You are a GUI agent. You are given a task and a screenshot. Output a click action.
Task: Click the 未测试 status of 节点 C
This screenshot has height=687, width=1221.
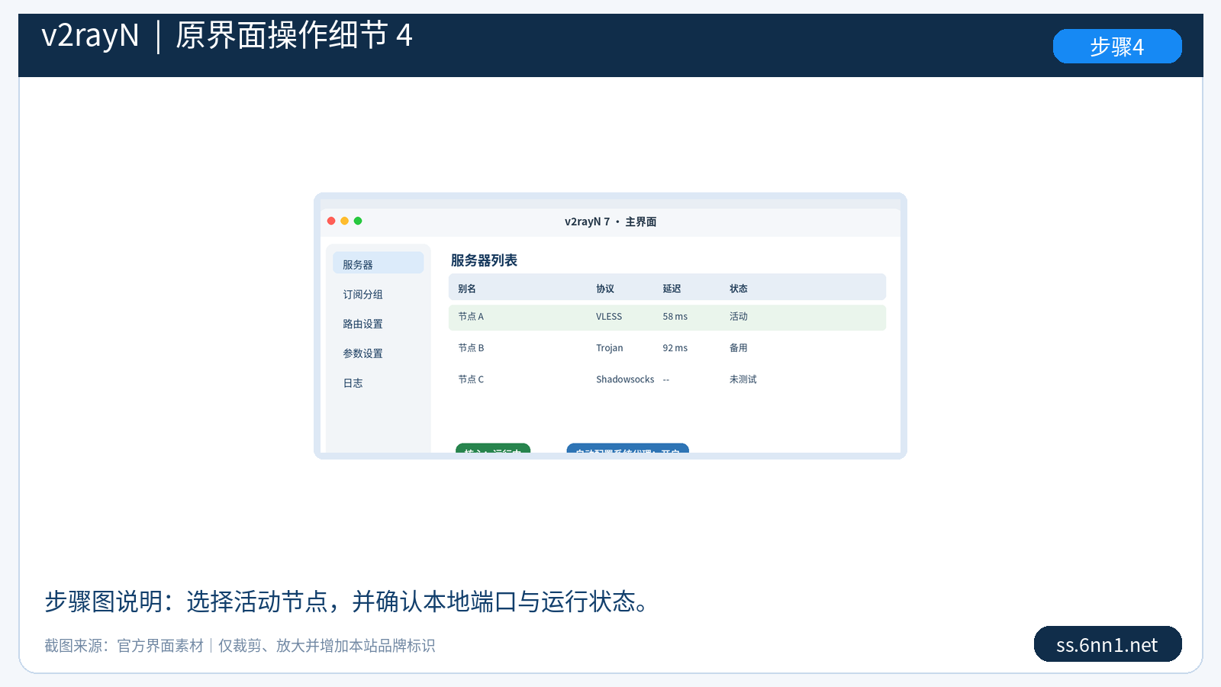(743, 379)
